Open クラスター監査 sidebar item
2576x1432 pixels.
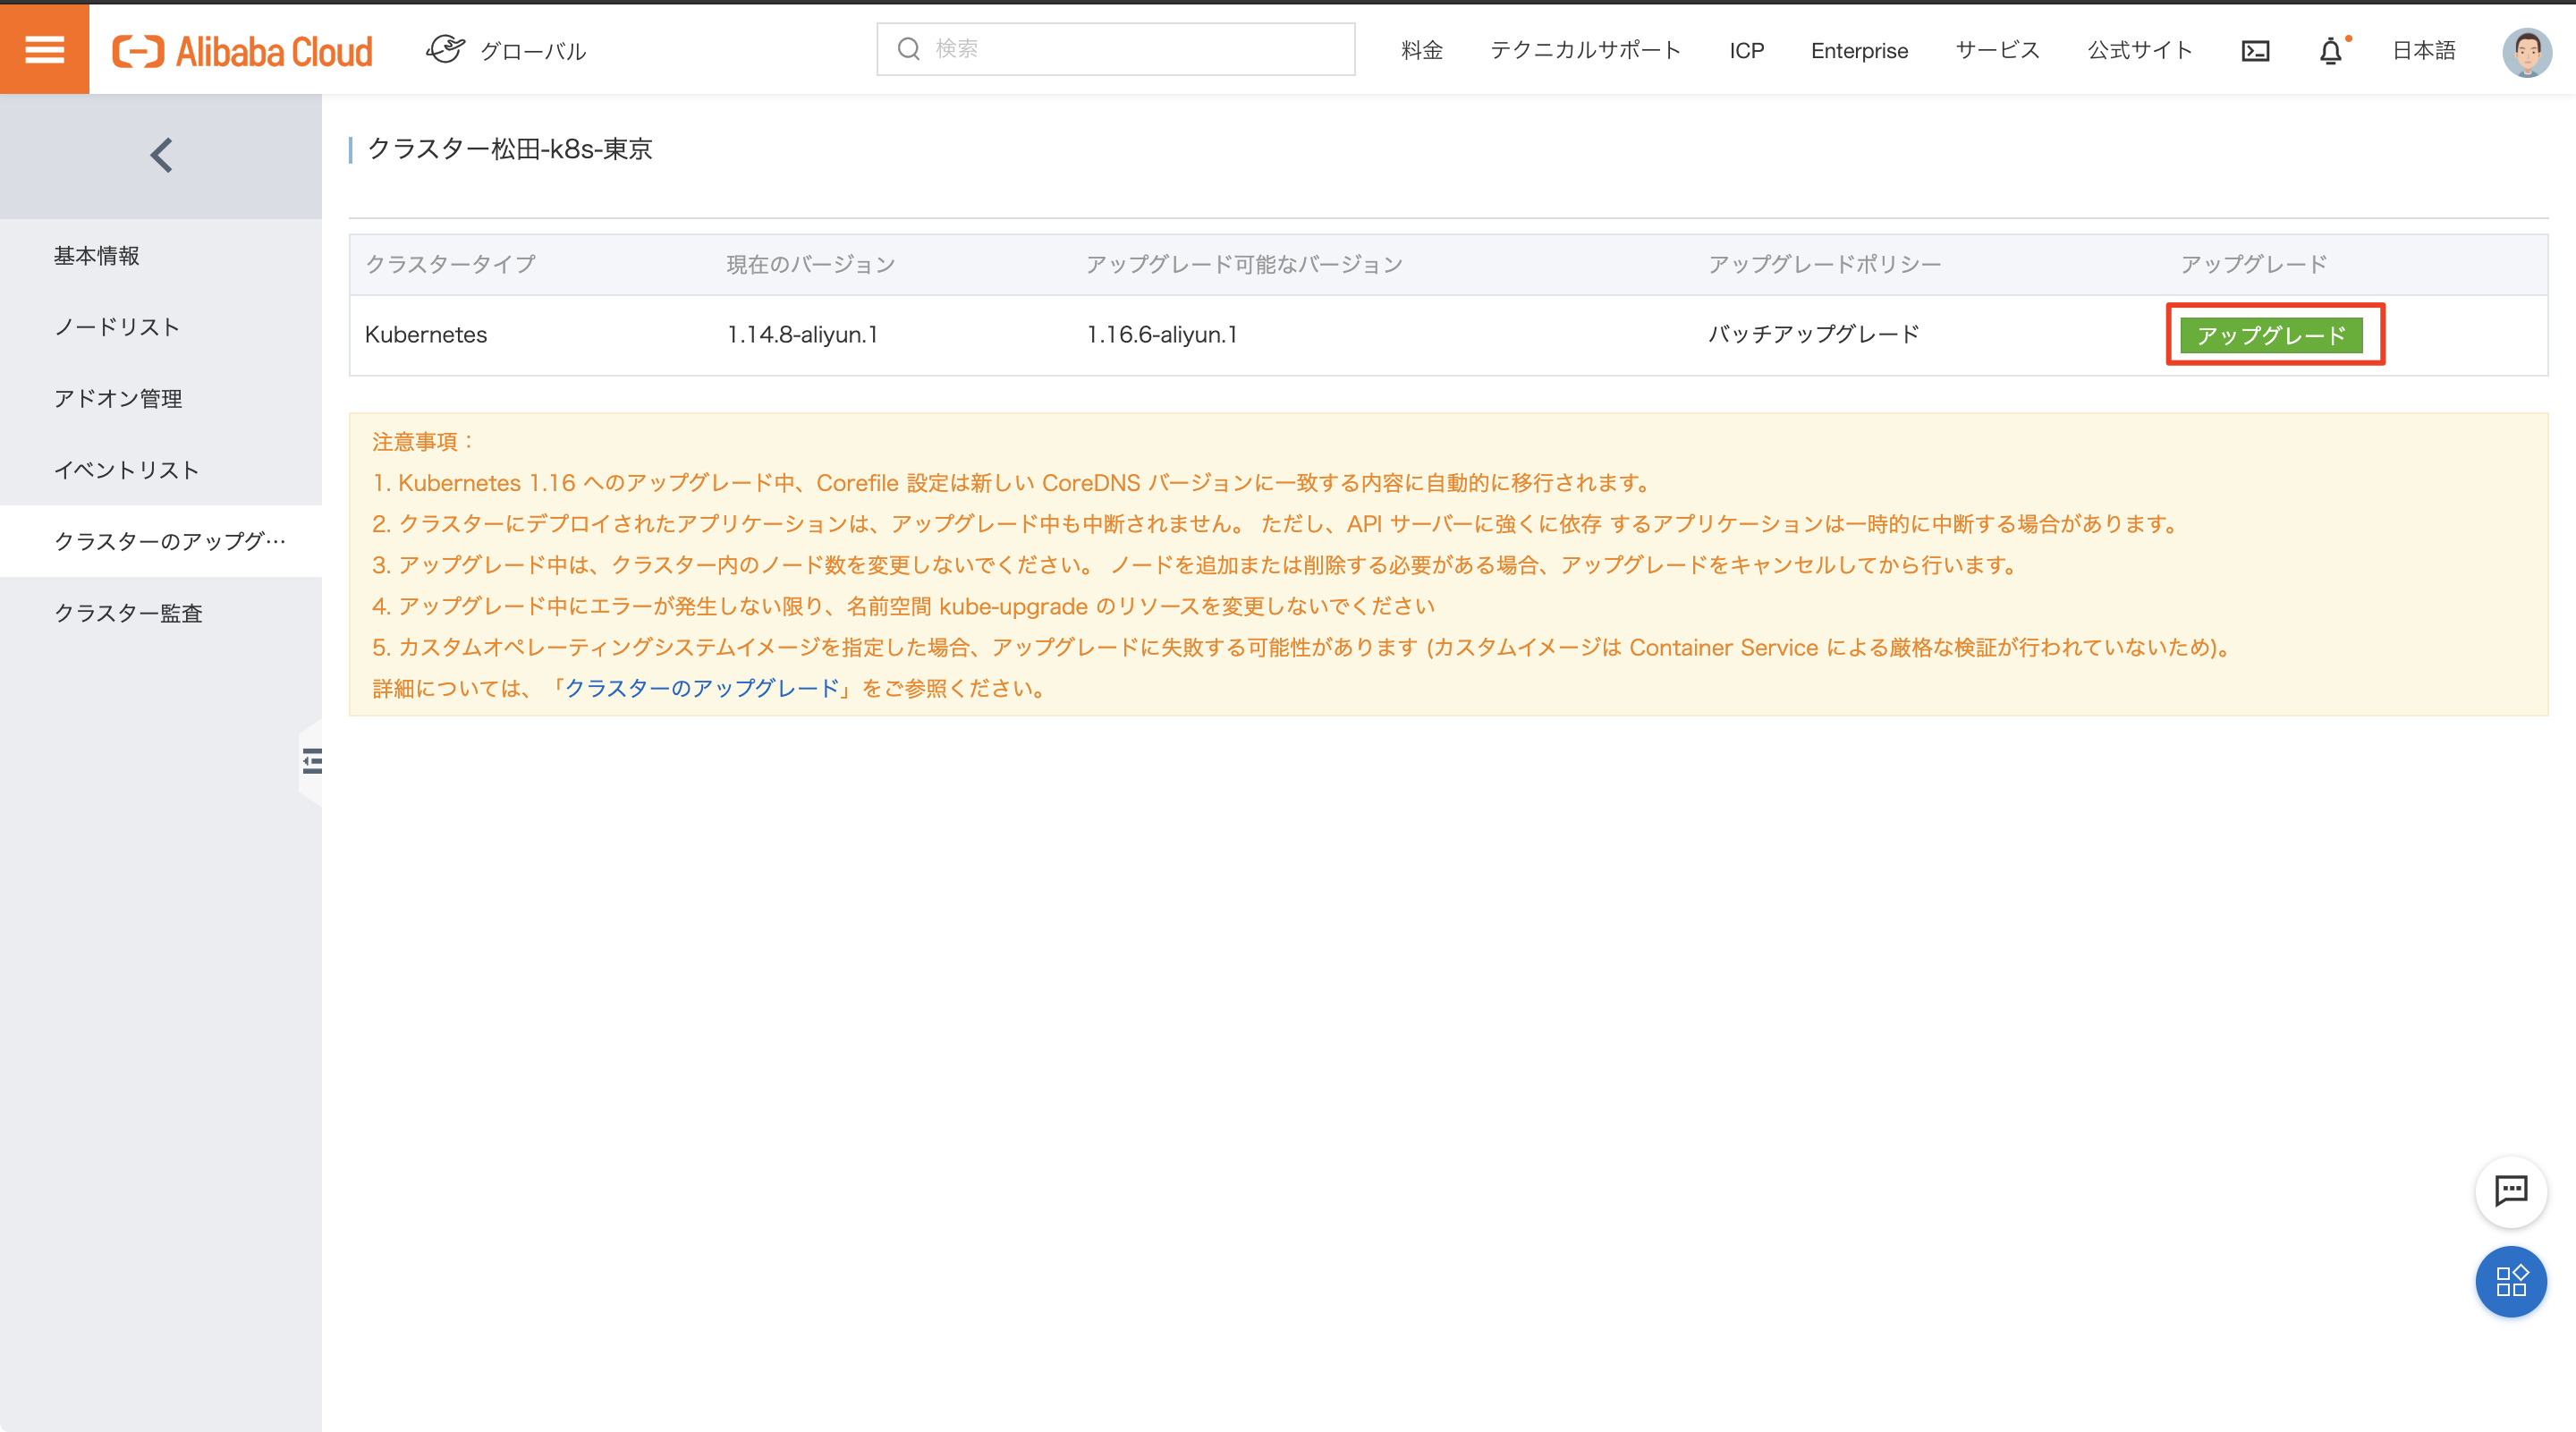(x=128, y=613)
